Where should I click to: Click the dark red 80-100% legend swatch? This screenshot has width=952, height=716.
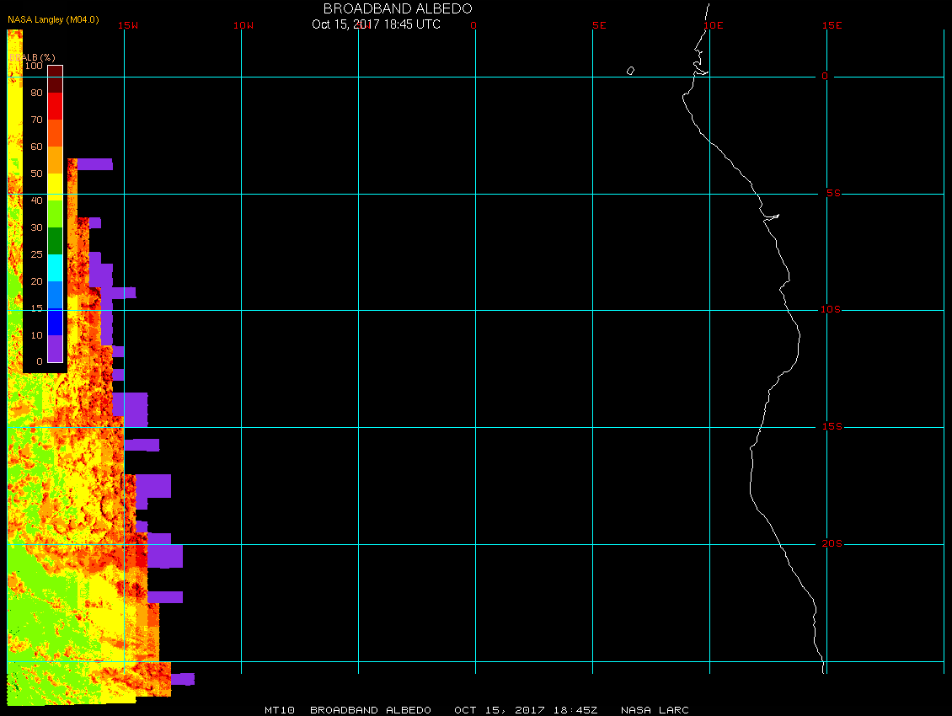point(55,78)
